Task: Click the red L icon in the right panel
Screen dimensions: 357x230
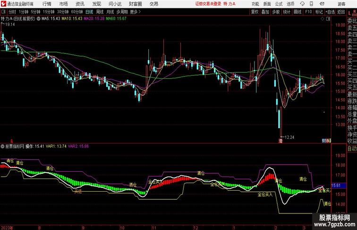Action: click(349, 13)
